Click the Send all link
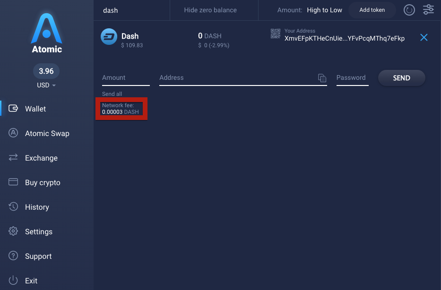Viewport: 441px width, 290px height. tap(112, 94)
